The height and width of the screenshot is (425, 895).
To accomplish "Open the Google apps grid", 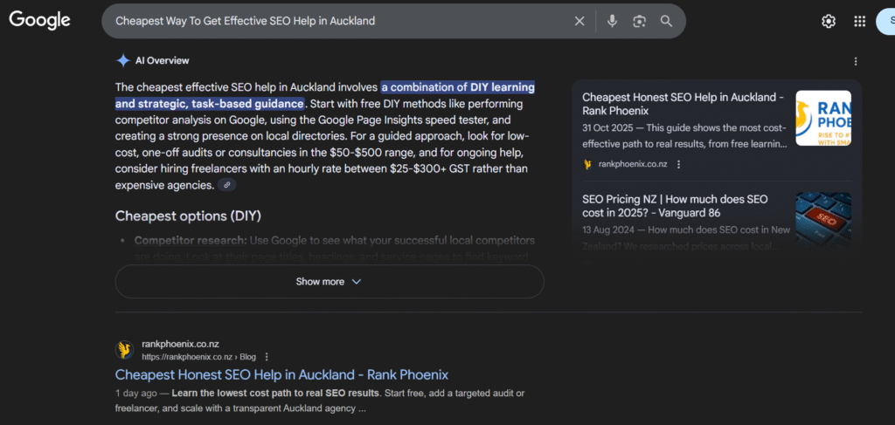I will pos(859,22).
